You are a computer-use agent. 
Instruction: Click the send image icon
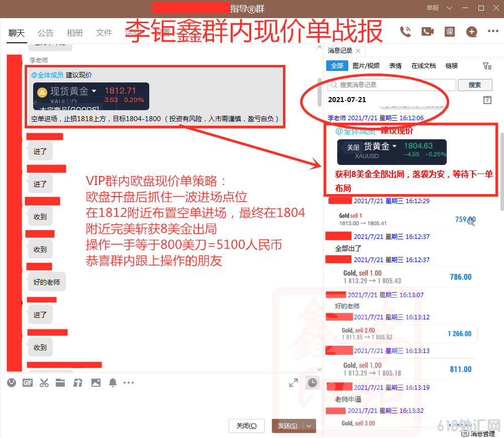[95, 383]
